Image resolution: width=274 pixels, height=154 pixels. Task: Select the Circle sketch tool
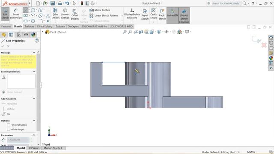click(x=33, y=10)
